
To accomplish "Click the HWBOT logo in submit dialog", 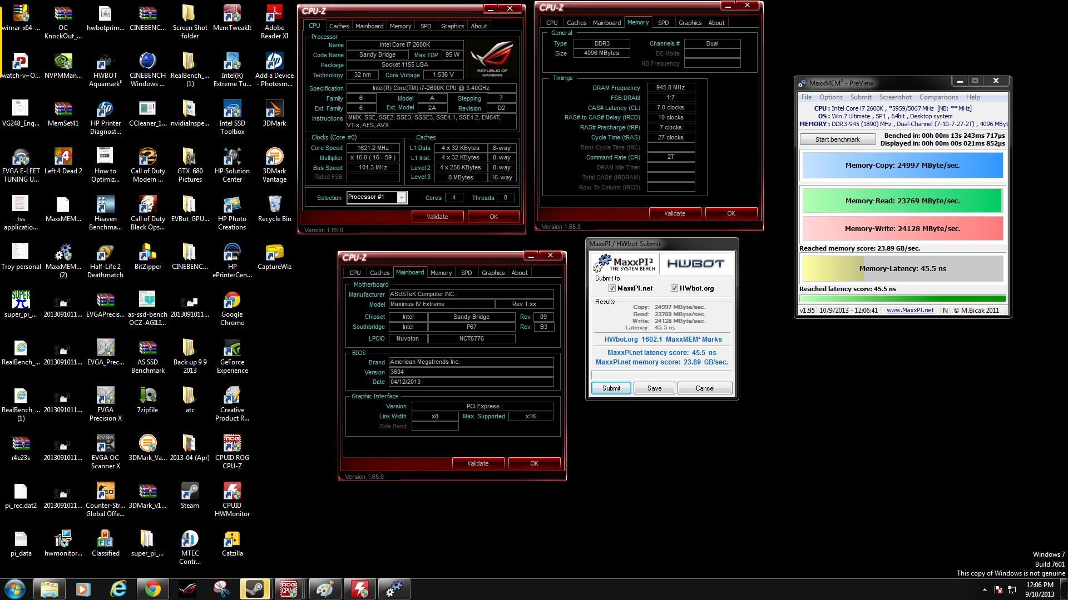I will [x=696, y=263].
